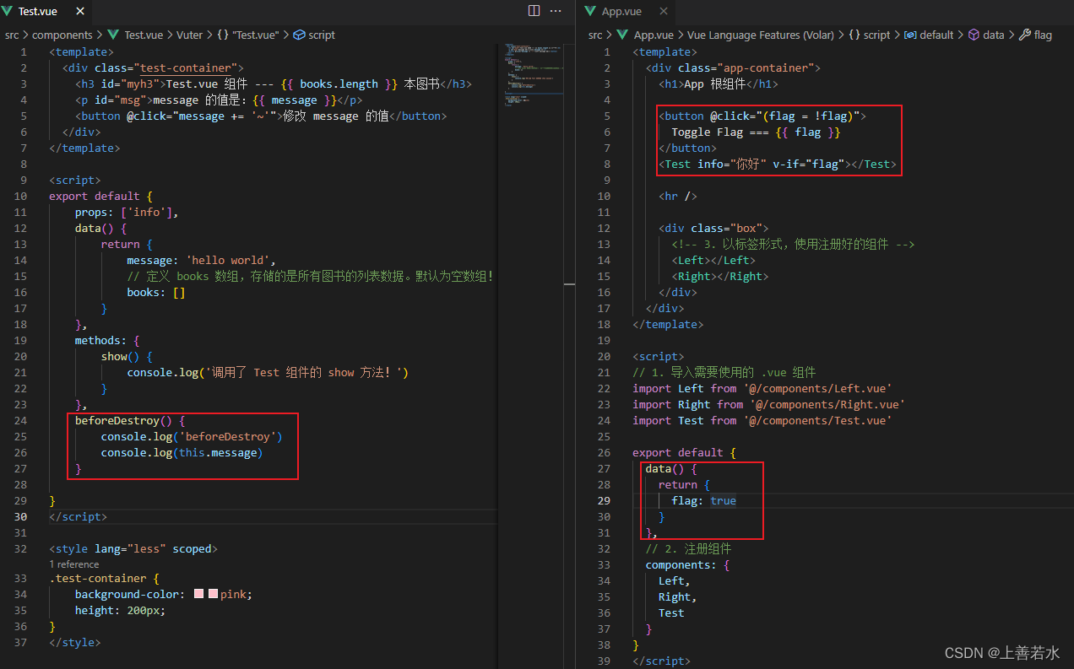Viewport: 1074px width, 669px height.
Task: Click the '@/components/Test.vue' import path
Action: pos(817,420)
